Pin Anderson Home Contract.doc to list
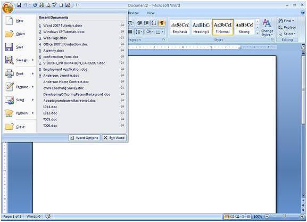The image size is (307, 222). [122, 81]
